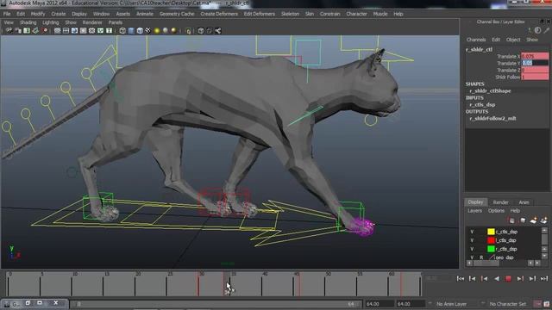Step forward to next key
The height and width of the screenshot is (310, 552).
(x=520, y=279)
